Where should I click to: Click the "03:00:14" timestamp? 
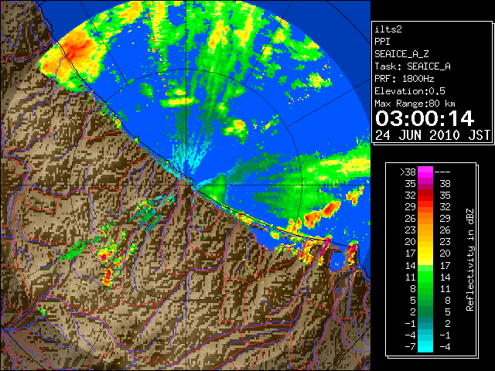coord(425,118)
